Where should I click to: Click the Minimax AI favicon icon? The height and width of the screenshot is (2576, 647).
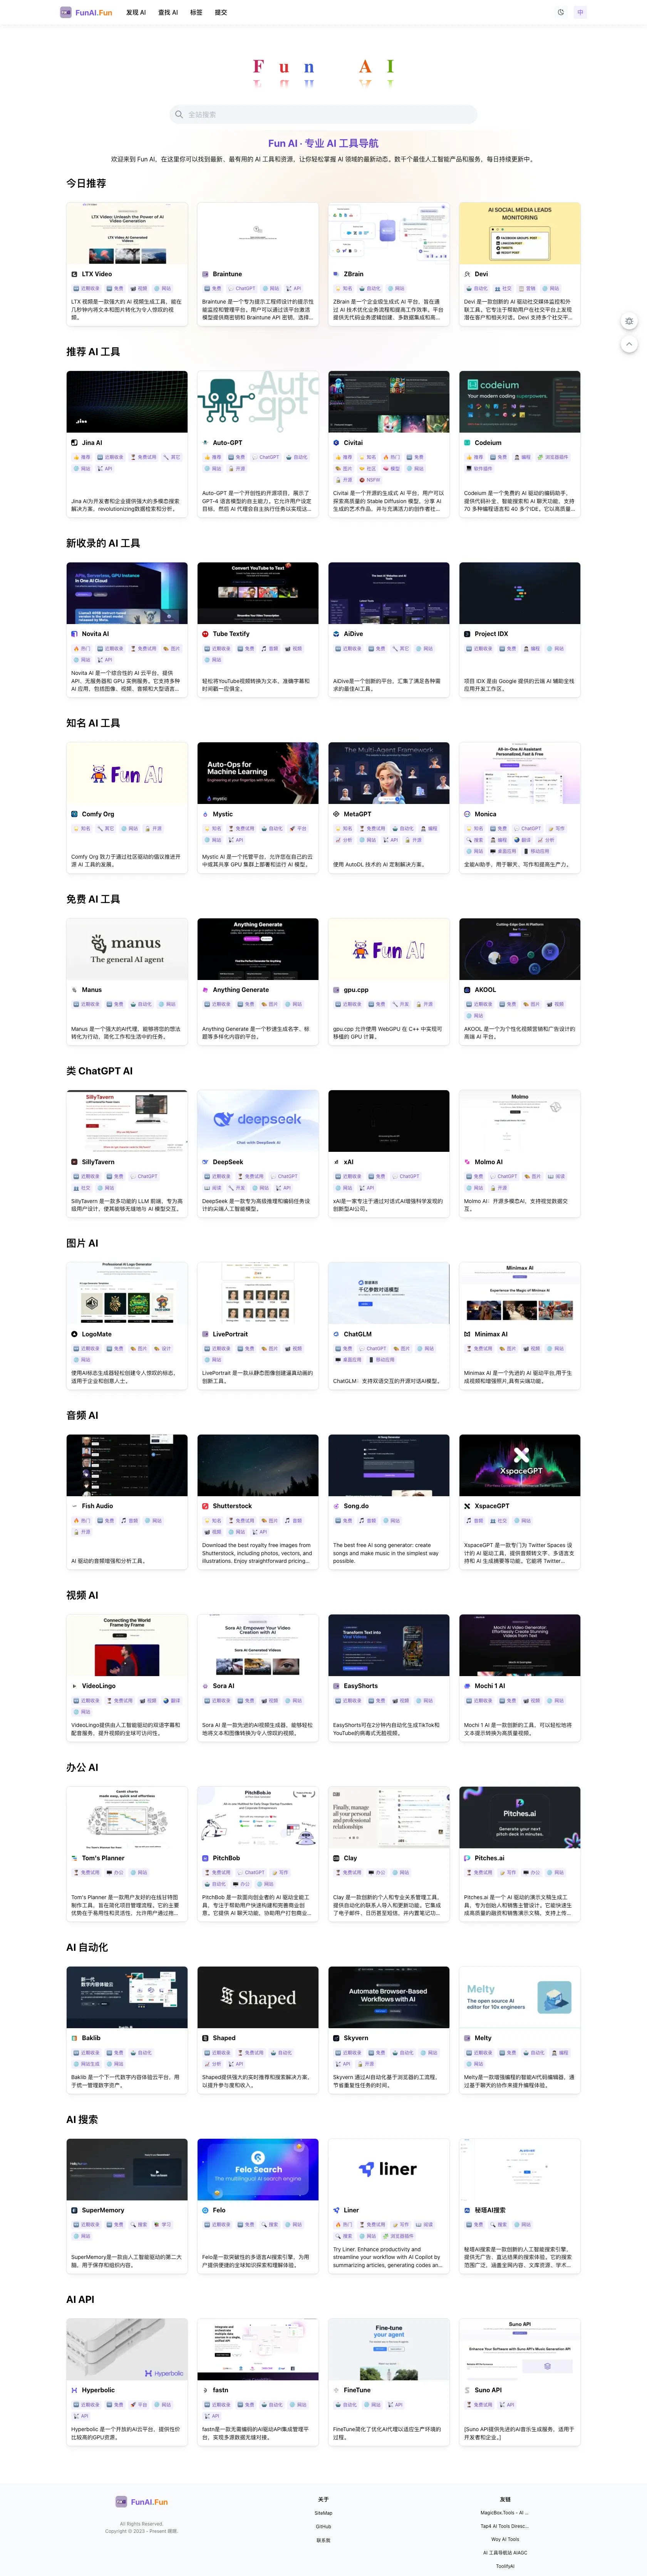click(467, 1334)
